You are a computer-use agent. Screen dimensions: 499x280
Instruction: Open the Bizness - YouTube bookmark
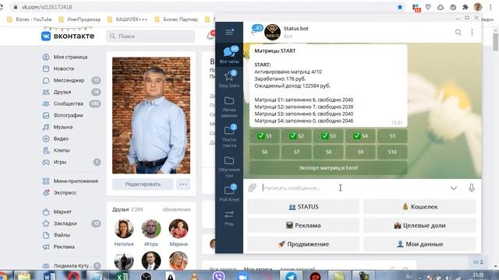click(30, 19)
